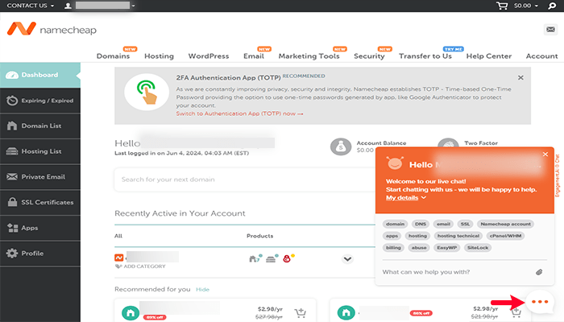Image resolution: width=564 pixels, height=322 pixels.
Task: Click Switch to Authentication App (TOTP) now link
Action: (x=239, y=114)
